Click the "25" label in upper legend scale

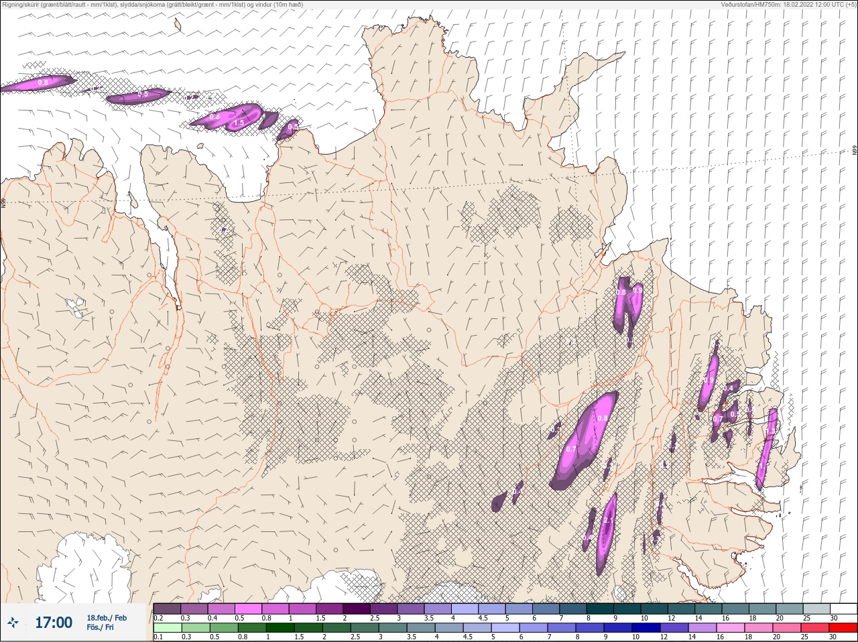tap(806, 618)
